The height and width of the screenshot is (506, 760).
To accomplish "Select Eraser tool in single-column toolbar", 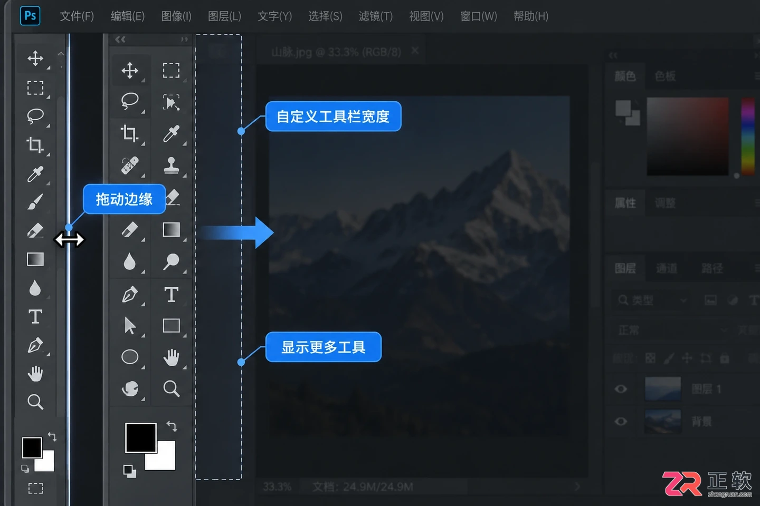I will (35, 230).
